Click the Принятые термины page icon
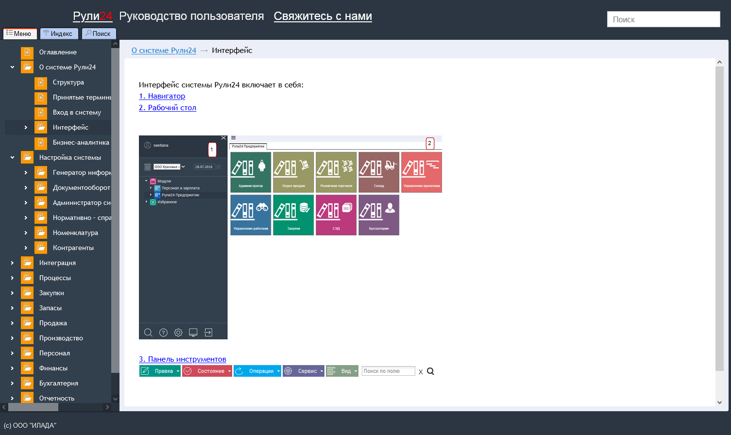731x435 pixels. tap(41, 97)
